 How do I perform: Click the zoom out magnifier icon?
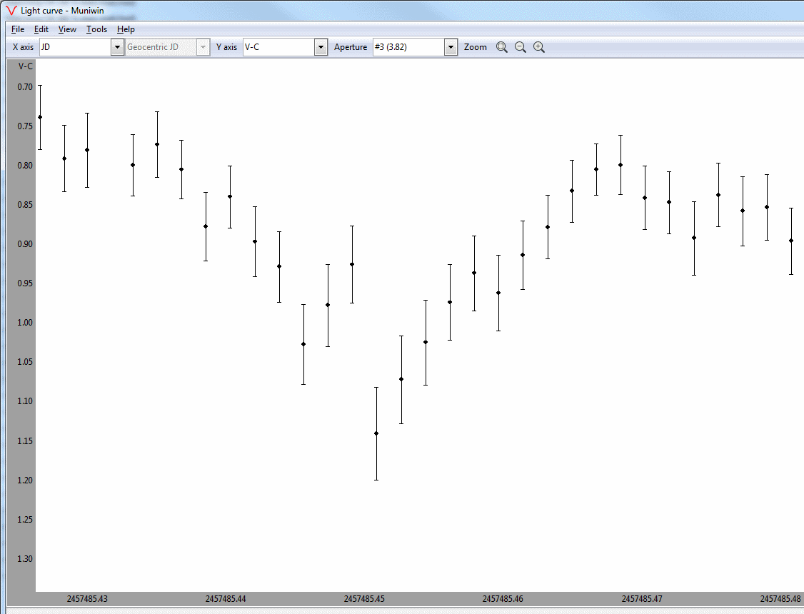521,47
